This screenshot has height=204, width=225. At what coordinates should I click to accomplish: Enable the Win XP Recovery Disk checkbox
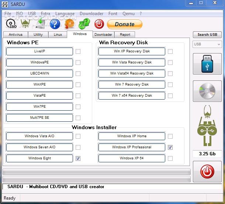click(x=170, y=51)
